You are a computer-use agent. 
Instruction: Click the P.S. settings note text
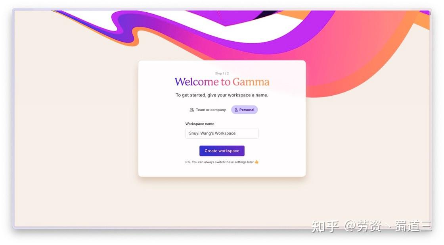coord(220,162)
